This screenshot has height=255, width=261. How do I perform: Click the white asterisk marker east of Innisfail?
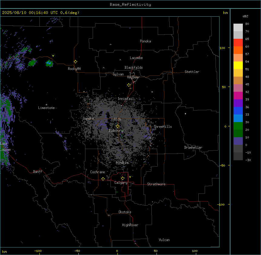click(152, 92)
